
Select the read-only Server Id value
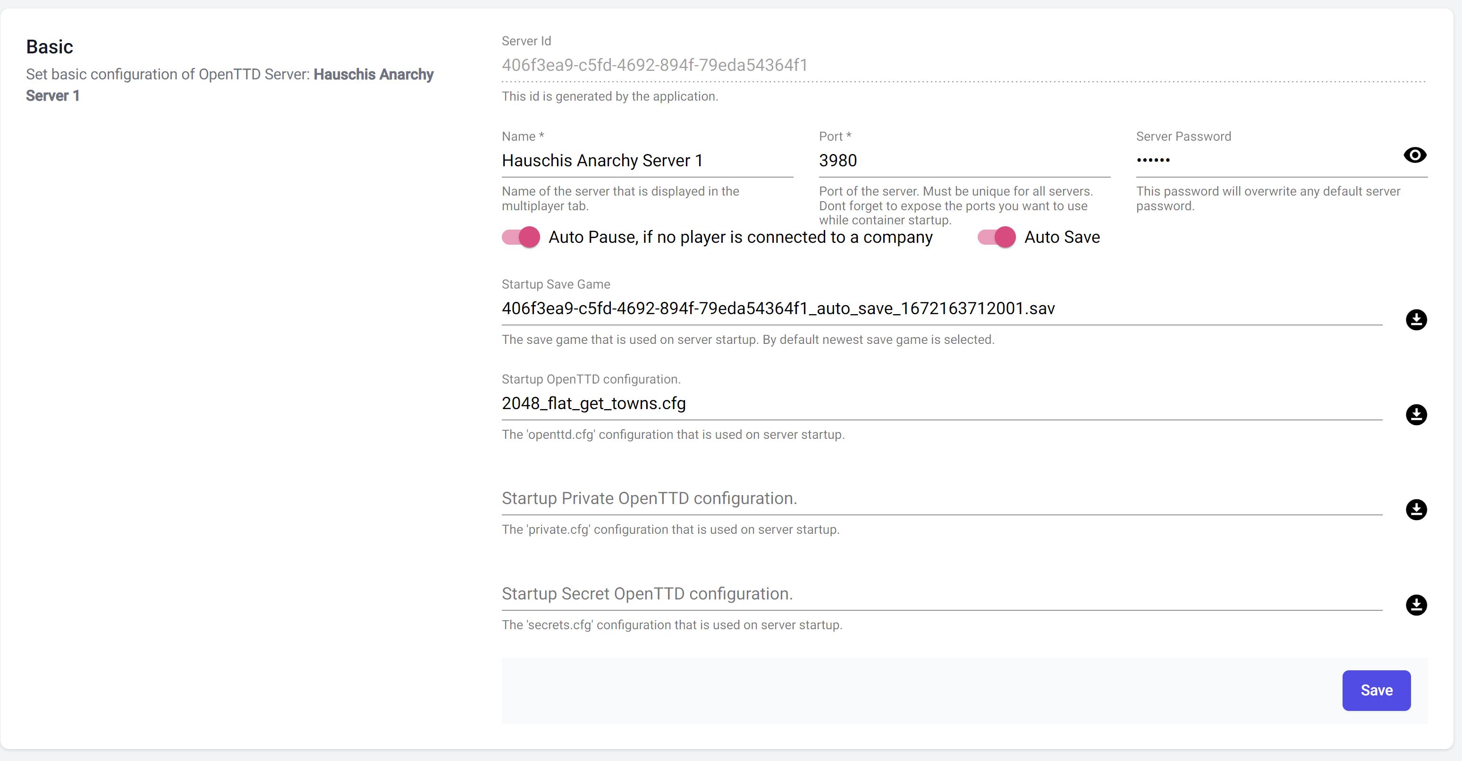[654, 65]
